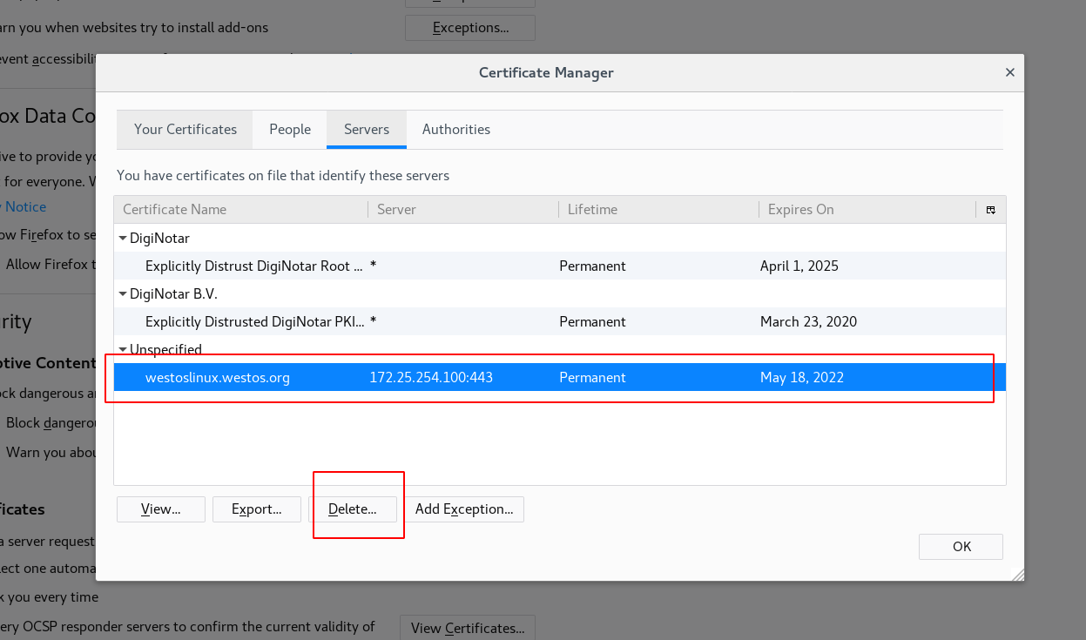Collapse the Unspecified group
Viewport: 1086px width, 640px height.
coord(123,349)
